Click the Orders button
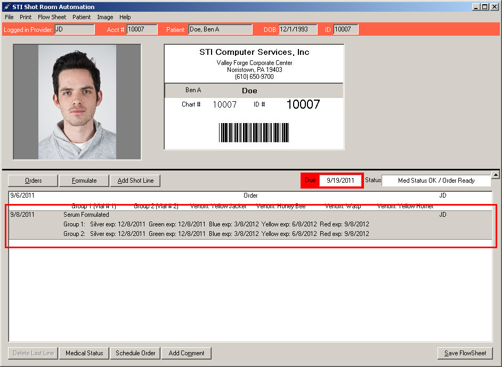 pos(33,181)
